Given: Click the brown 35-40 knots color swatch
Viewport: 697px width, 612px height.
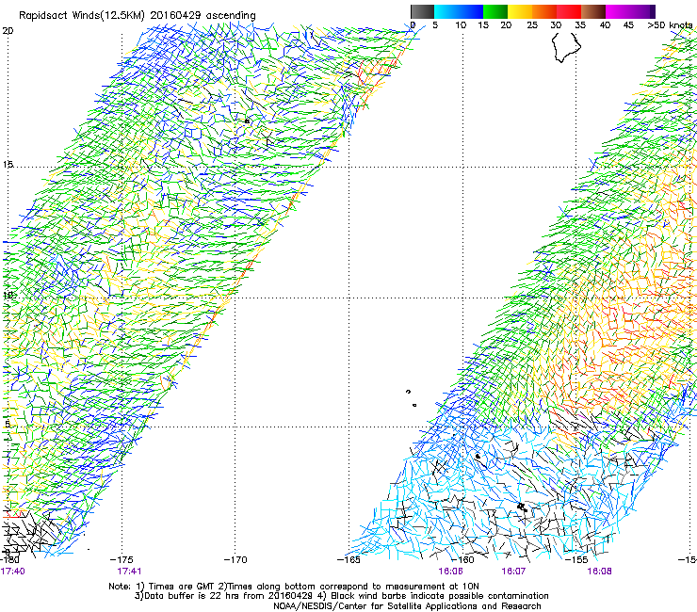Looking at the screenshot, I should tap(593, 11).
